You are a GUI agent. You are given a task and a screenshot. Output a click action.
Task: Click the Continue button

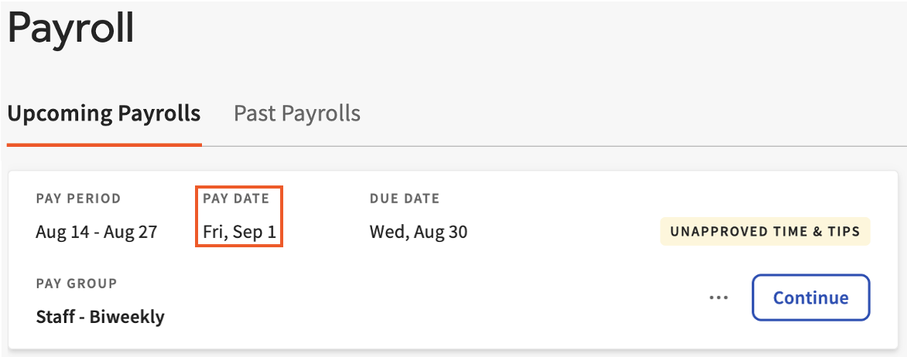(810, 297)
